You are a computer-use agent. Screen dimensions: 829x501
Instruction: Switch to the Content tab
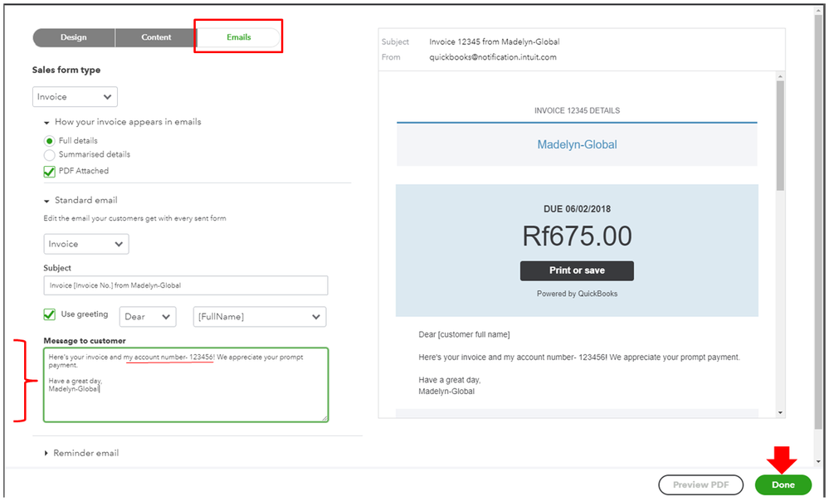[x=156, y=37]
